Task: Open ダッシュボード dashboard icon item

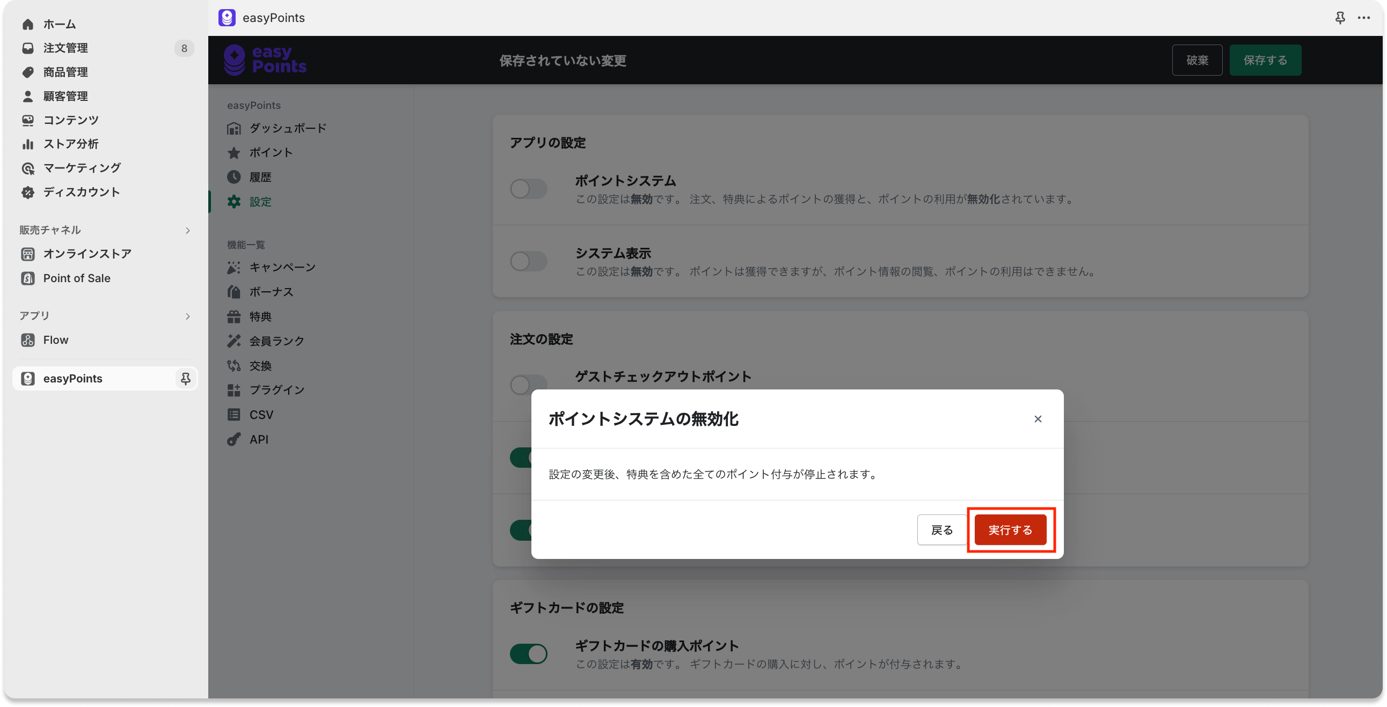Action: (x=233, y=129)
